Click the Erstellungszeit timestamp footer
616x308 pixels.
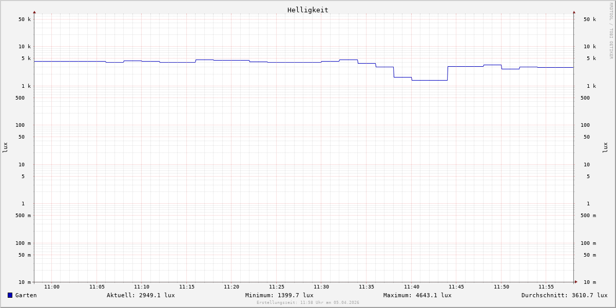coord(308,303)
